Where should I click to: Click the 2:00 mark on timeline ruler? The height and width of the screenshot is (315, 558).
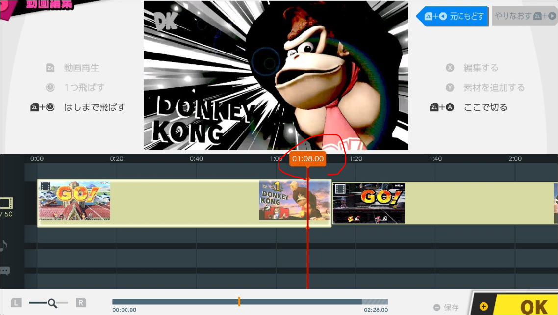click(x=515, y=159)
